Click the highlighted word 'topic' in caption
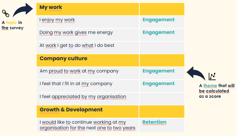The height and width of the screenshot is (136, 237). (11, 23)
